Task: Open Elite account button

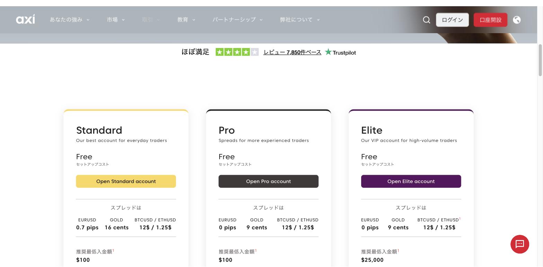Action: pos(411,181)
